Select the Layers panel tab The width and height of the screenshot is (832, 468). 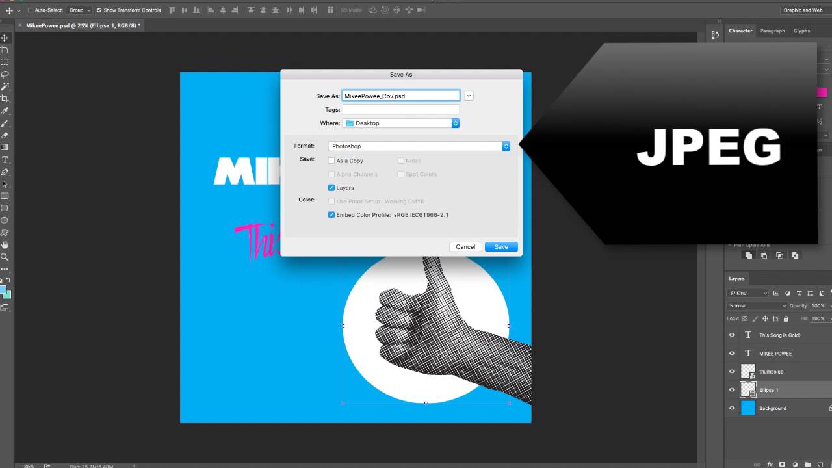pos(736,278)
